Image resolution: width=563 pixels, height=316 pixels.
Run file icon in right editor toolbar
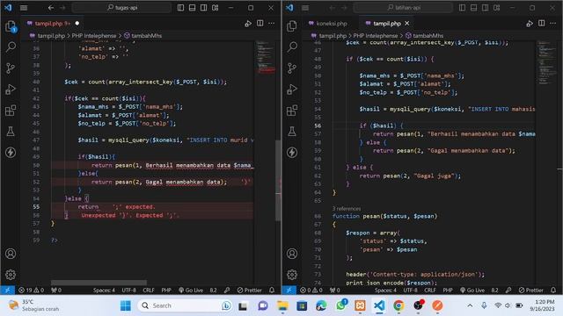[x=530, y=24]
